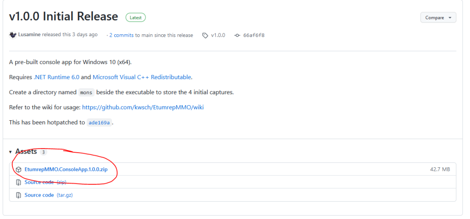Screen dimensions: 470x219
Task: Click the Lusamine avatar icon
Action: coord(13,35)
